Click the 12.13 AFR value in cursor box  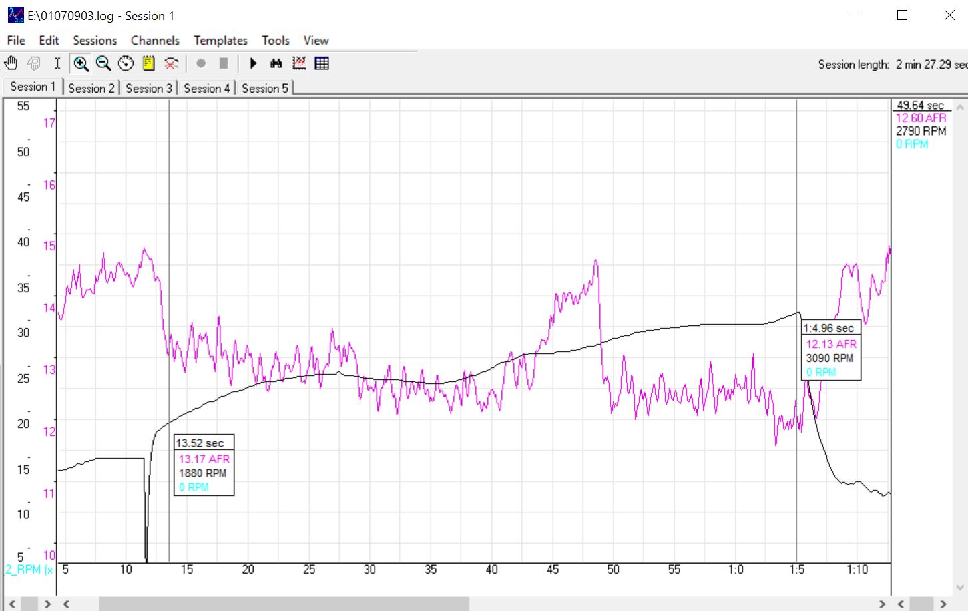click(832, 344)
